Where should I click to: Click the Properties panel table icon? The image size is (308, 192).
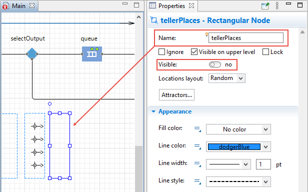(152, 5)
